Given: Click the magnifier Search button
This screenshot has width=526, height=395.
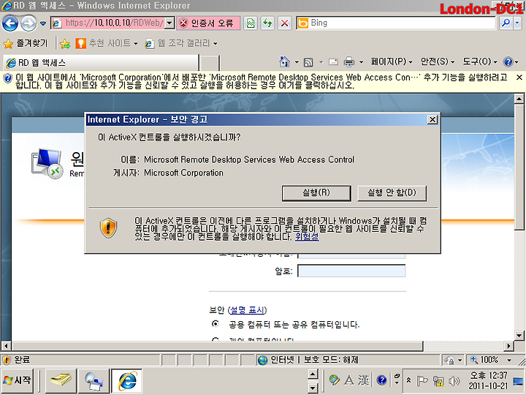Looking at the screenshot, I should (x=506, y=23).
